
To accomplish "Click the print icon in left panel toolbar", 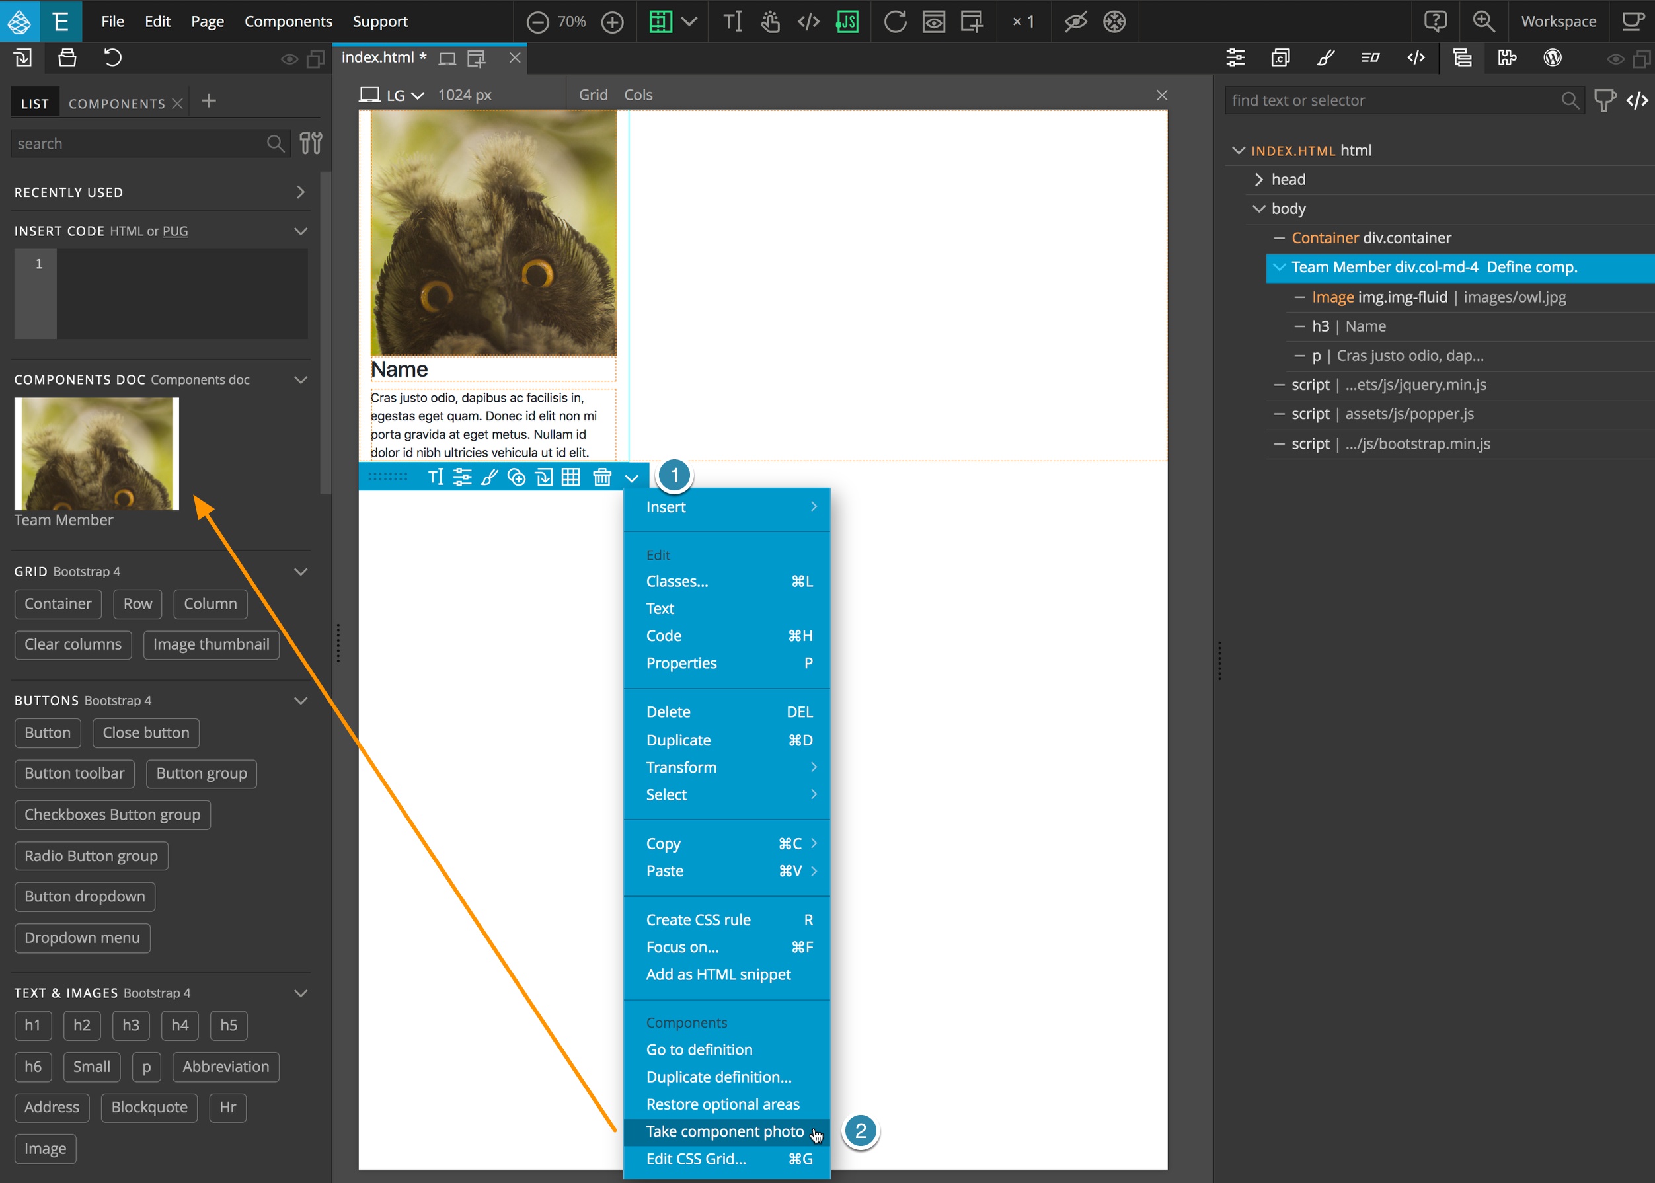I will (x=67, y=57).
